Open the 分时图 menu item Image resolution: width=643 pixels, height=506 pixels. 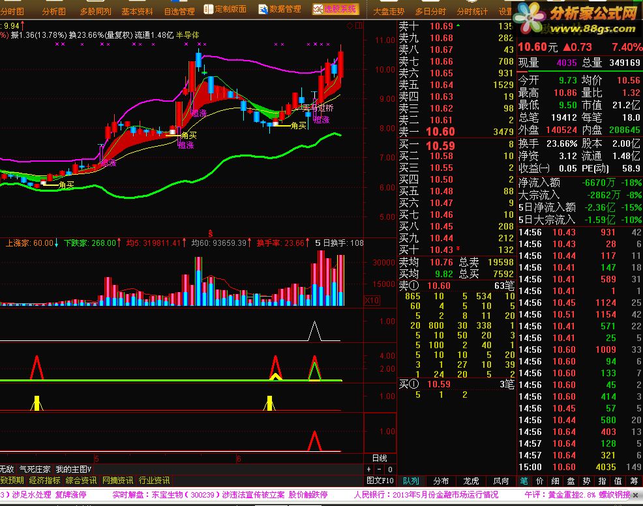click(x=12, y=12)
